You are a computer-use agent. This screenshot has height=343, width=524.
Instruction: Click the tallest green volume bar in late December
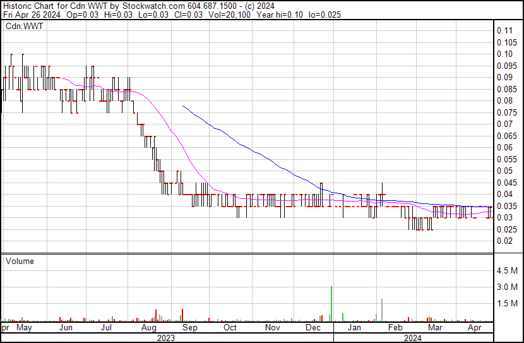point(331,304)
